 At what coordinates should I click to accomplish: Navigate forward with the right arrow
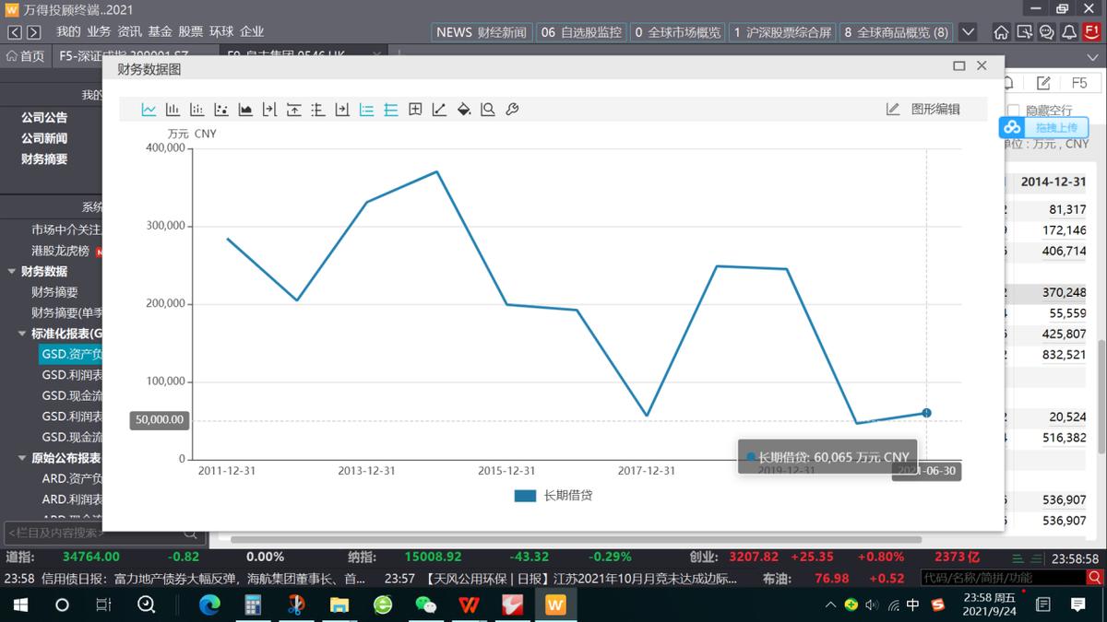[34, 32]
